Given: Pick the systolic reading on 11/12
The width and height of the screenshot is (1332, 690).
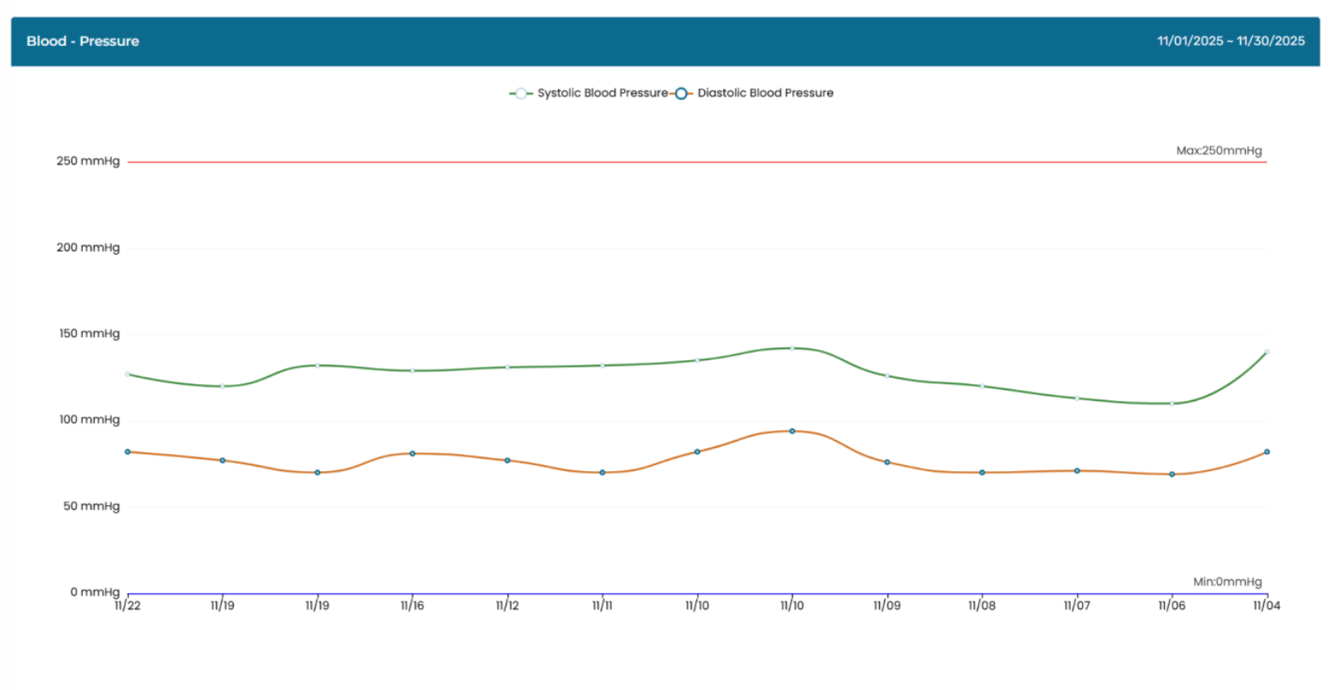Looking at the screenshot, I should [507, 367].
